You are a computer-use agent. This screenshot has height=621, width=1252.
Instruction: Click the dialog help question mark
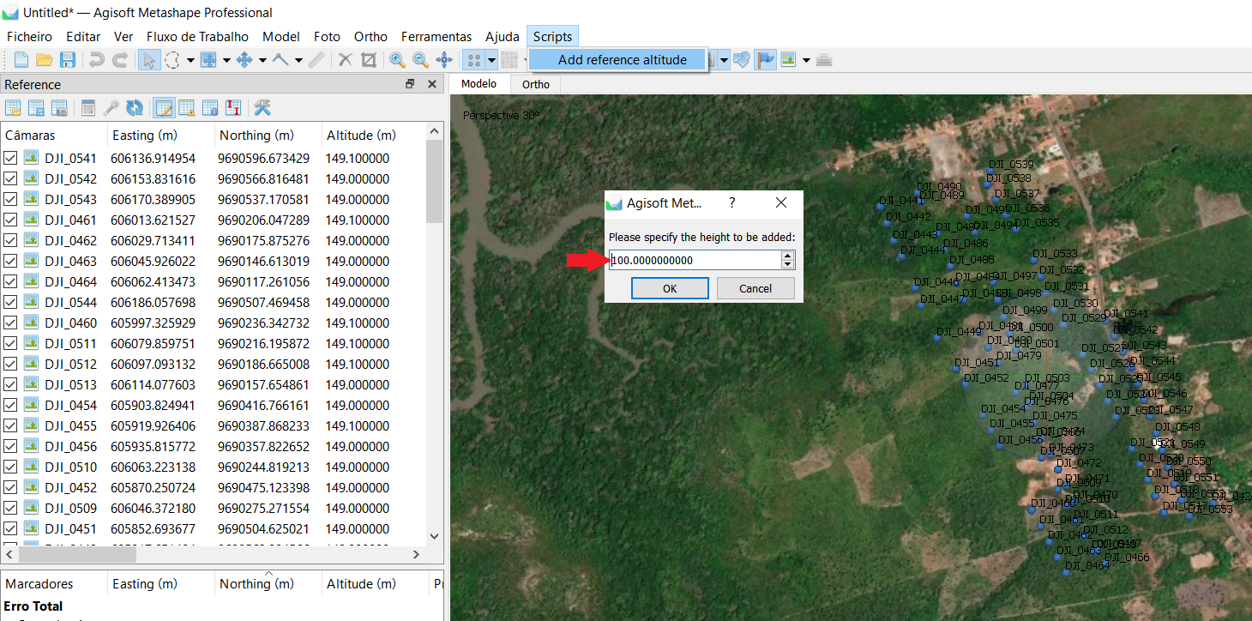(x=731, y=202)
